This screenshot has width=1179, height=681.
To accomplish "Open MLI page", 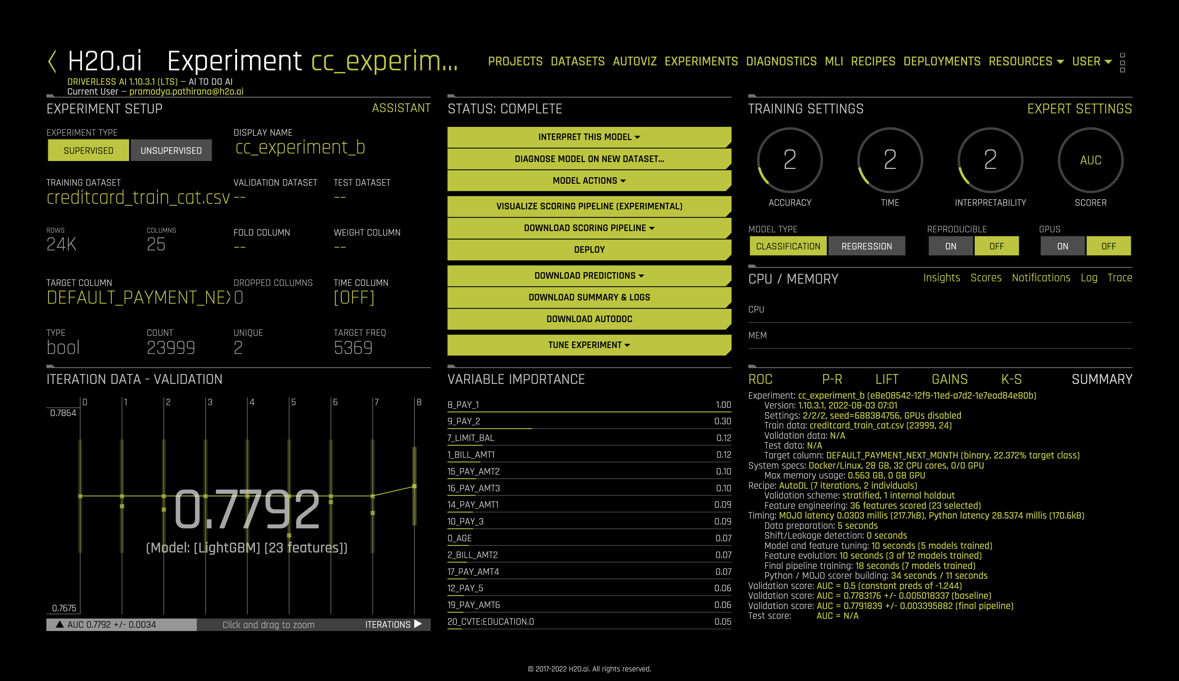I will (x=834, y=61).
